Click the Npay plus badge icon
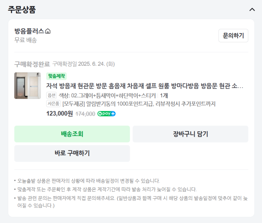Viewport: 262px width, 223px height. point(106,114)
